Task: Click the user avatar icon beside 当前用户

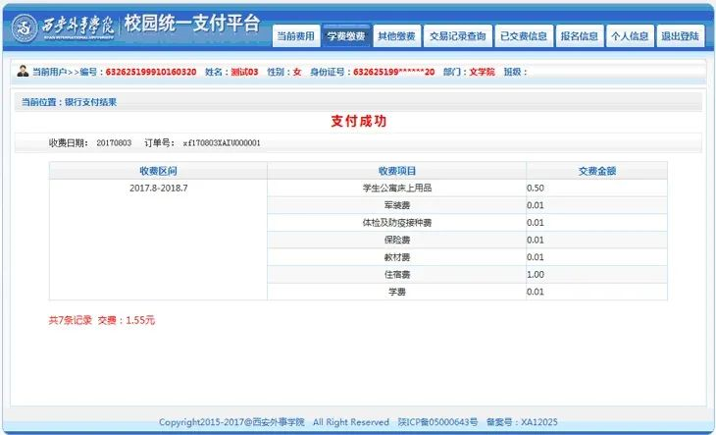Action: (x=23, y=72)
